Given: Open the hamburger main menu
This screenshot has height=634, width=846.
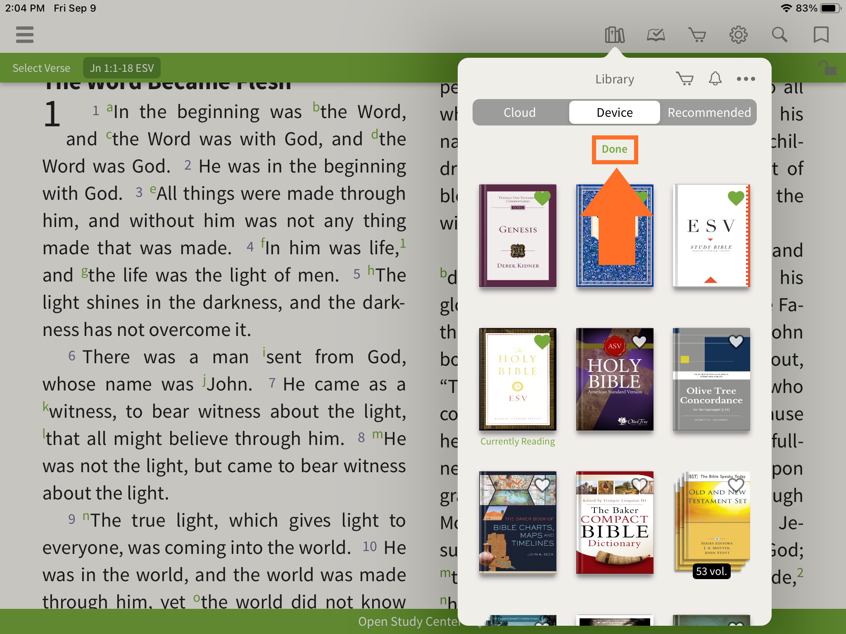Looking at the screenshot, I should 25,35.
